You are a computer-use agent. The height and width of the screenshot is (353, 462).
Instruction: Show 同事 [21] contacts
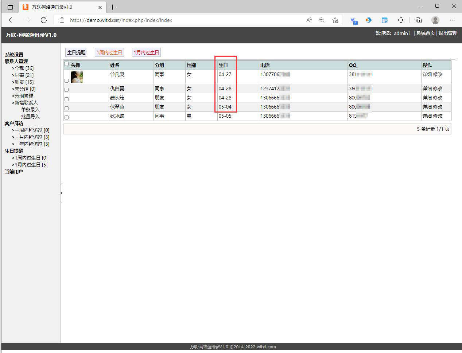(23, 75)
